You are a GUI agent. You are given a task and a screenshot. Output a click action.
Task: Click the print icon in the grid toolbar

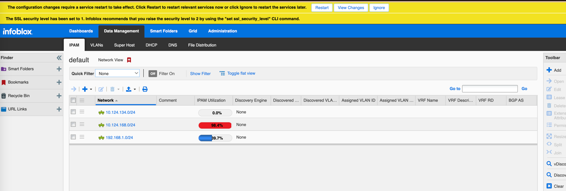pyautogui.click(x=145, y=89)
